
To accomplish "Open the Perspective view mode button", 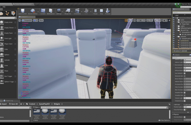I will [x=27, y=20].
